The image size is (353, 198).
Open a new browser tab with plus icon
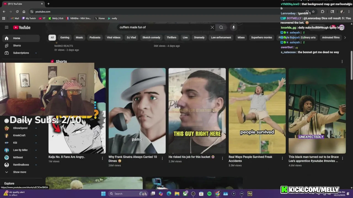point(49,4)
